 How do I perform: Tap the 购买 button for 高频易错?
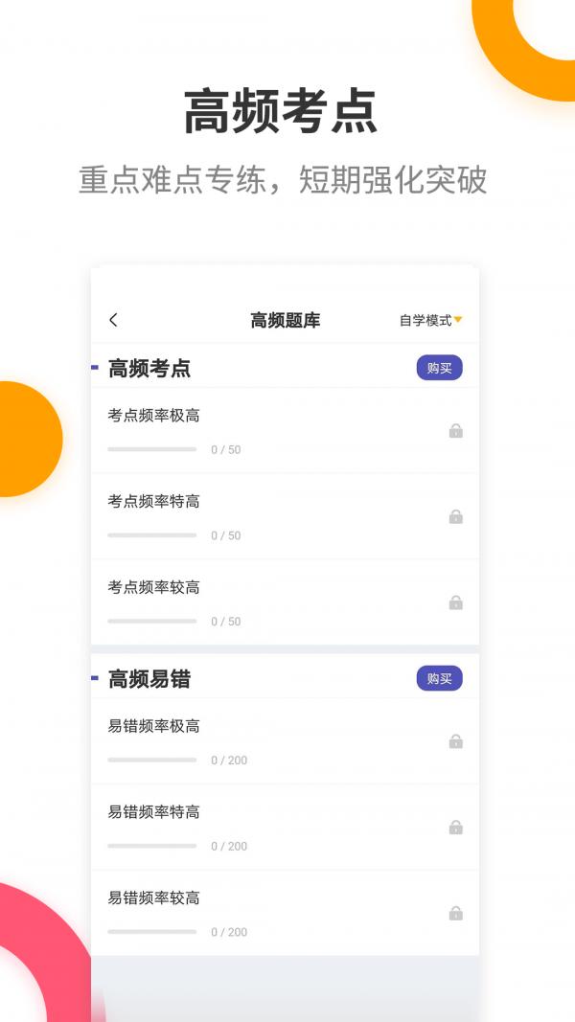pyautogui.click(x=439, y=678)
